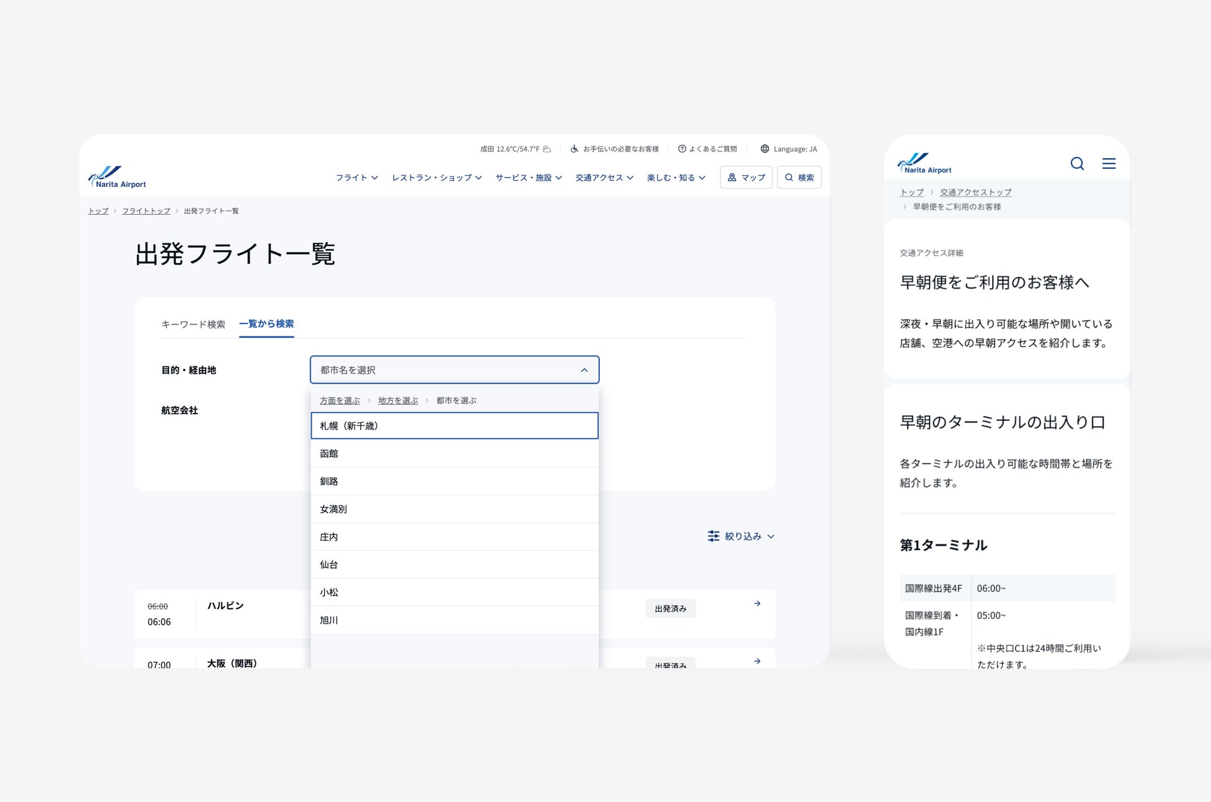The width and height of the screenshot is (1211, 802).
Task: Open the マップ button
Action: (x=746, y=178)
